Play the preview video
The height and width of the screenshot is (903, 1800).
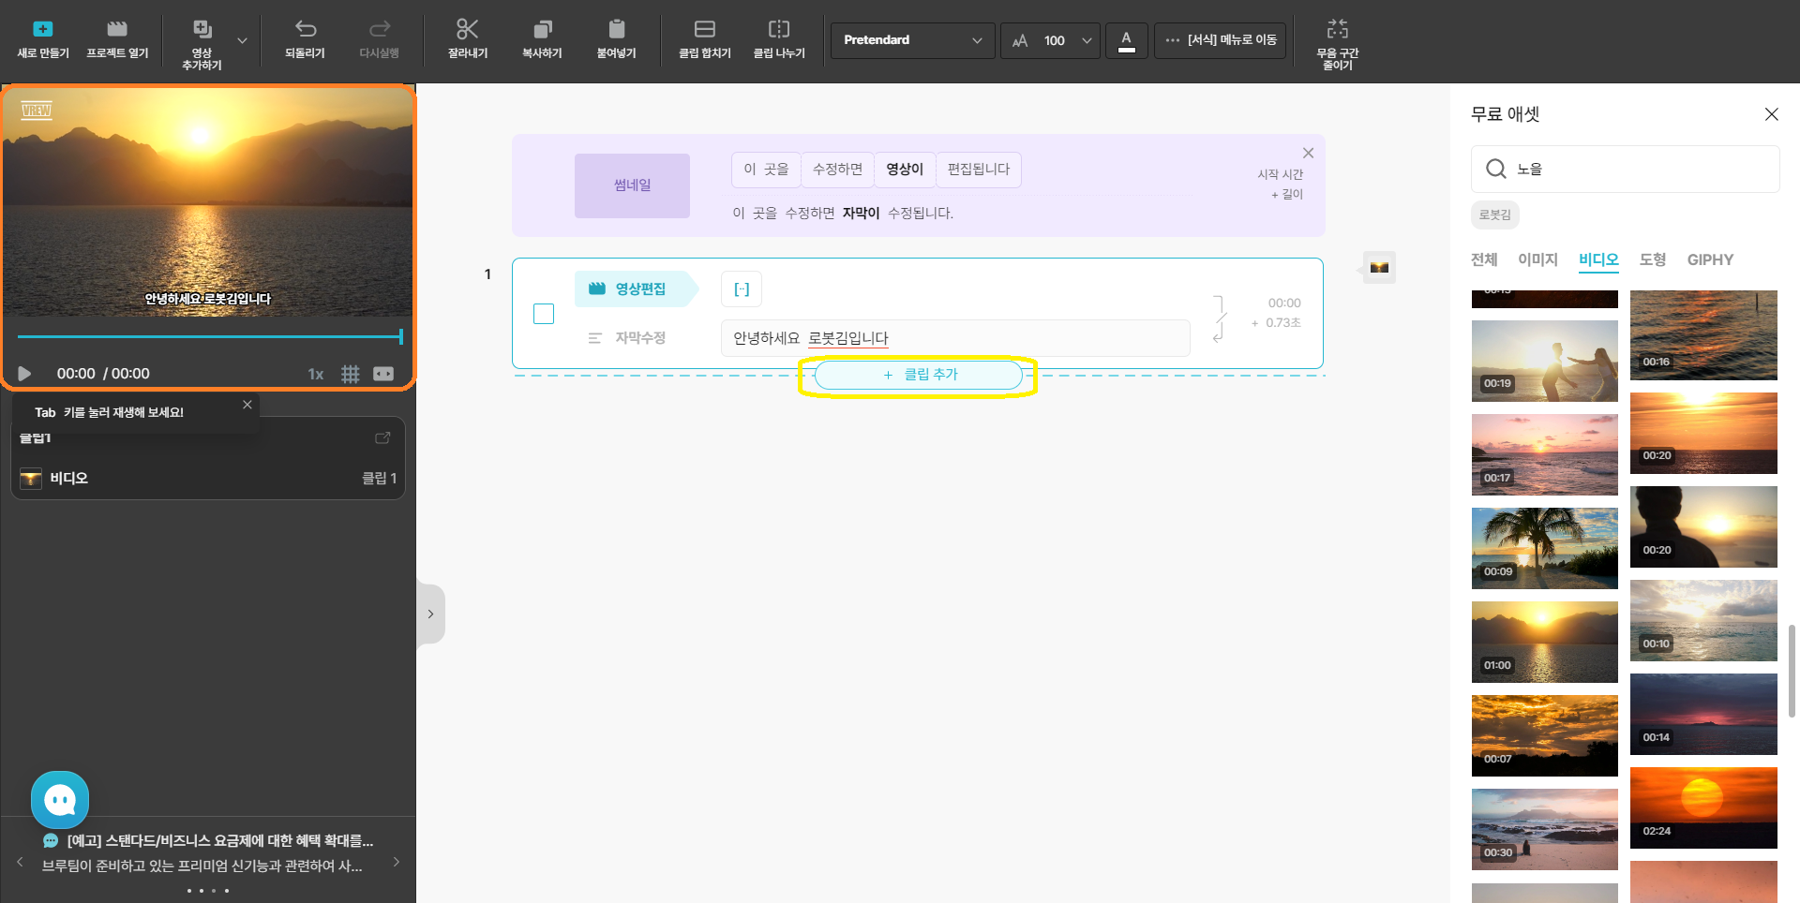(x=24, y=374)
